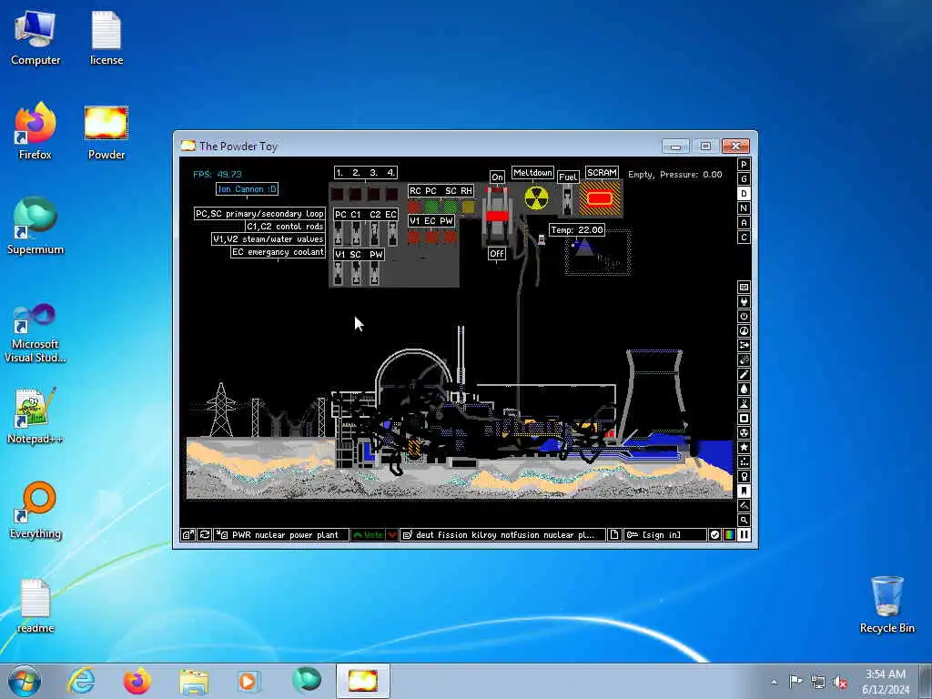The height and width of the screenshot is (699, 932).
Task: Click the yellow RH indicator light
Action: pos(469,207)
